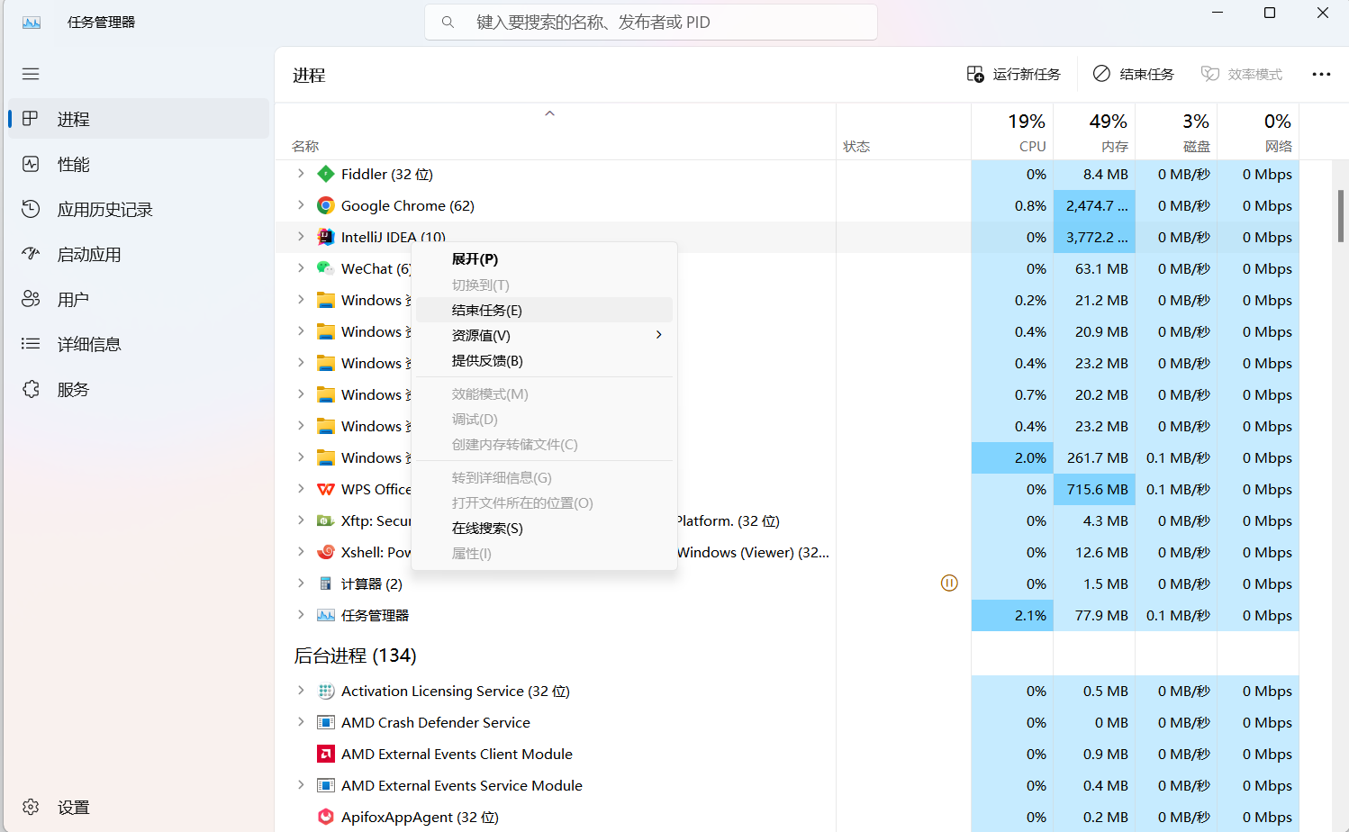Select the 261.7 MB memory cell
This screenshot has height=832, width=1349.
coord(1094,457)
